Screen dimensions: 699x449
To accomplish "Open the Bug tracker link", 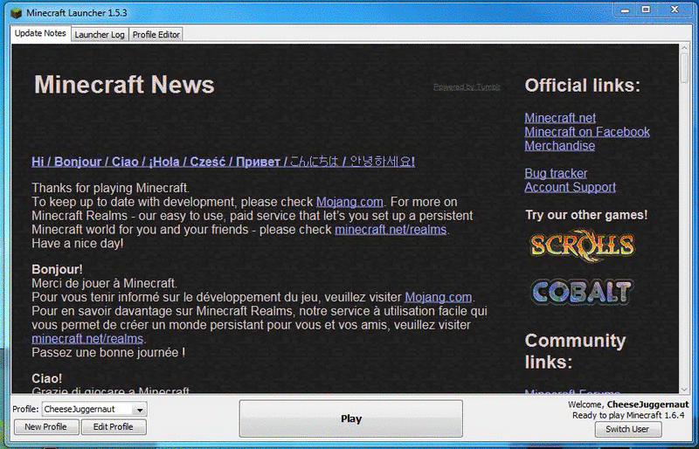I will pos(556,173).
